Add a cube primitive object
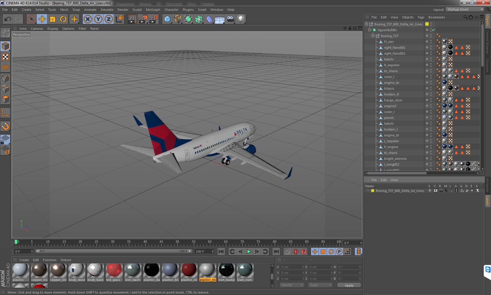Viewport: 491px width, 295px height. 167,19
